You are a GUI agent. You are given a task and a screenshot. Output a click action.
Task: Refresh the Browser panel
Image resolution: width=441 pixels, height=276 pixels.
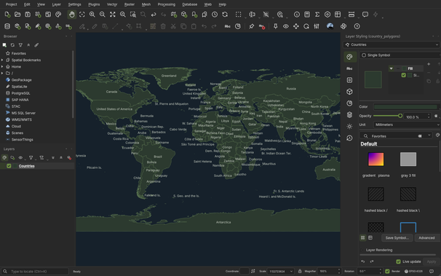tap(12, 45)
